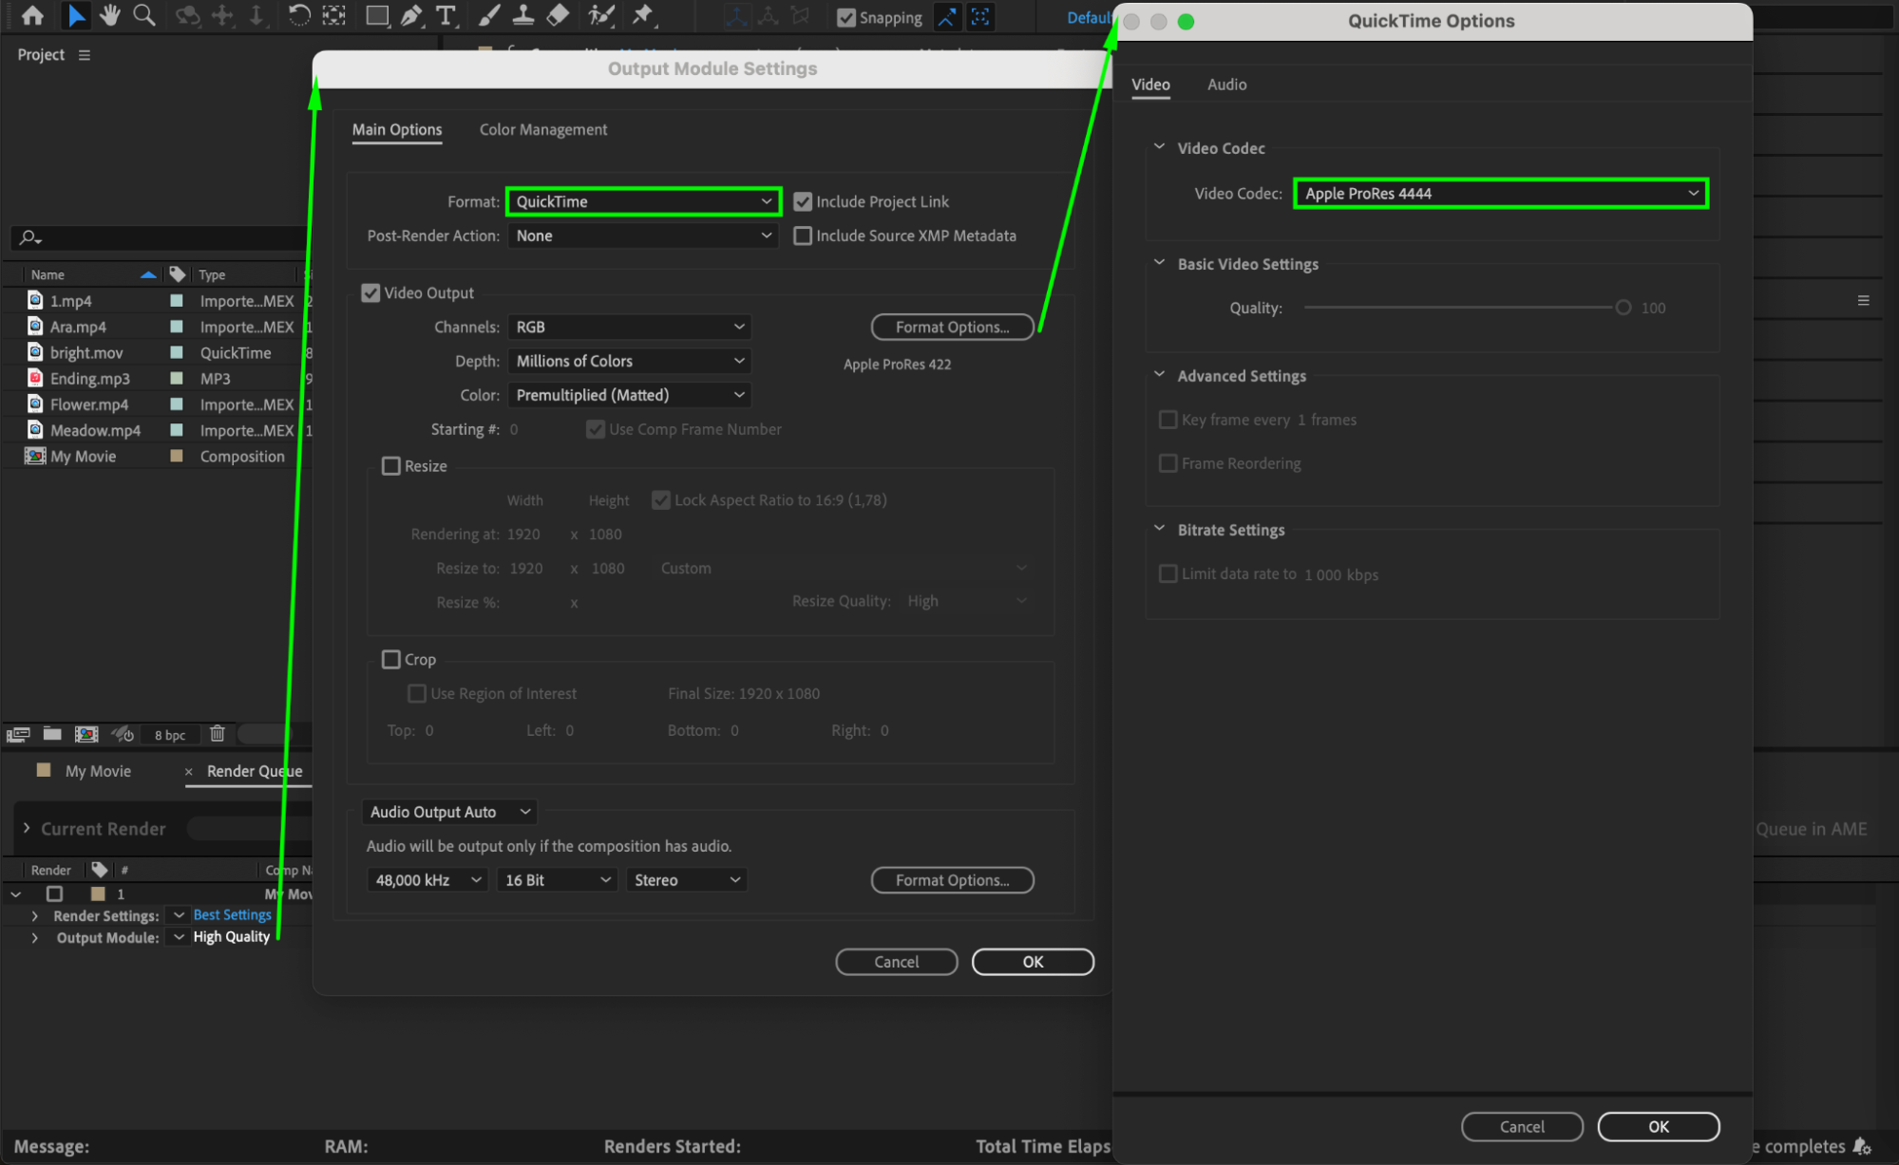Switch to Audio tab in QuickTime Options
The height and width of the screenshot is (1165, 1899).
click(1226, 85)
